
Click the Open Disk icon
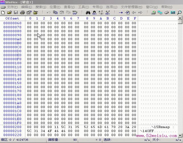[x=153, y=13]
